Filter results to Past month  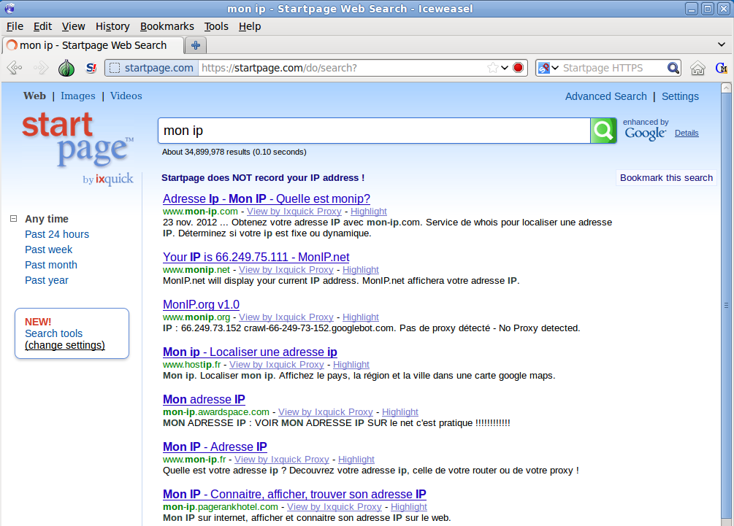[x=51, y=265]
